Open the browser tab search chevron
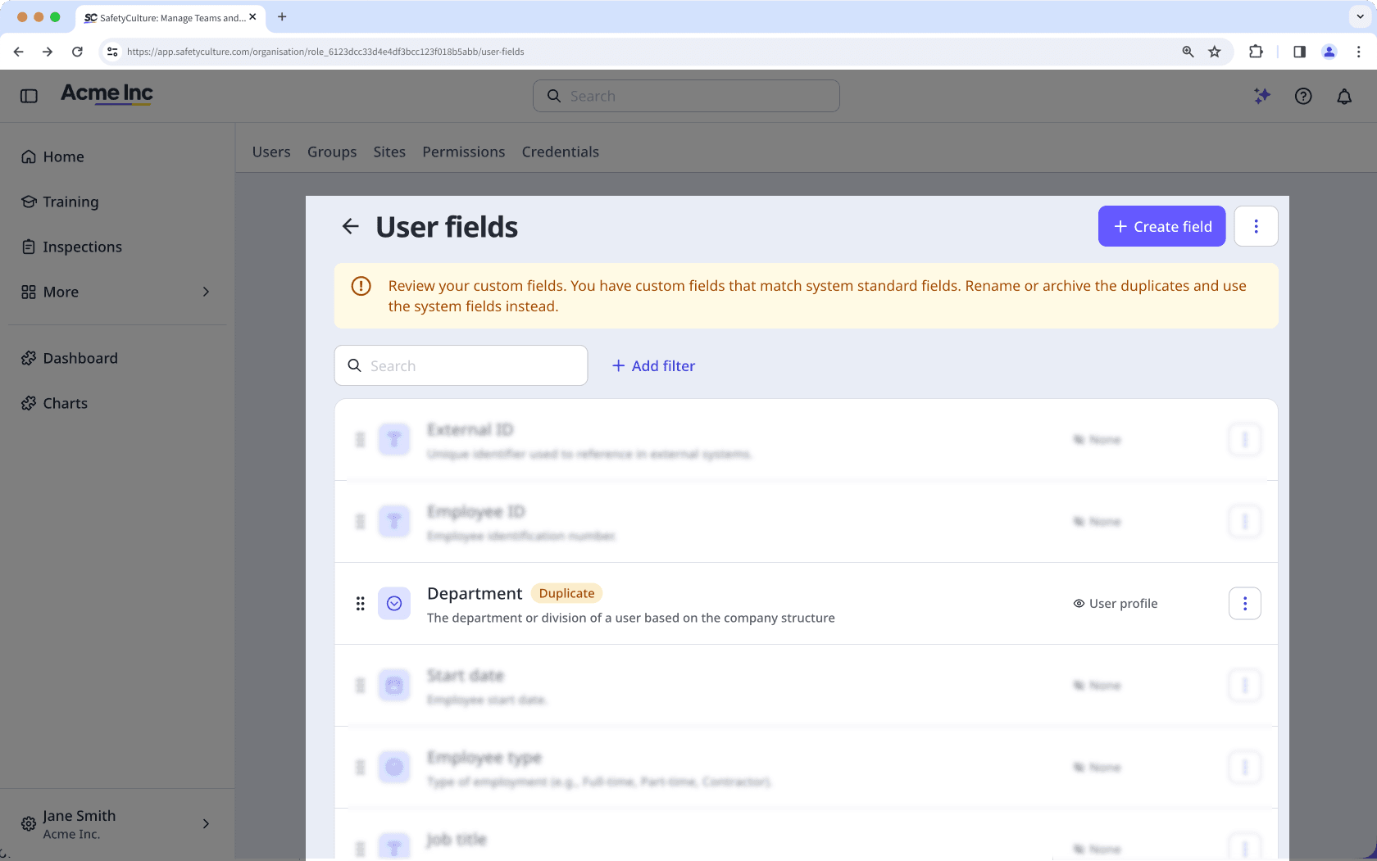1377x861 pixels. pos(1359,16)
